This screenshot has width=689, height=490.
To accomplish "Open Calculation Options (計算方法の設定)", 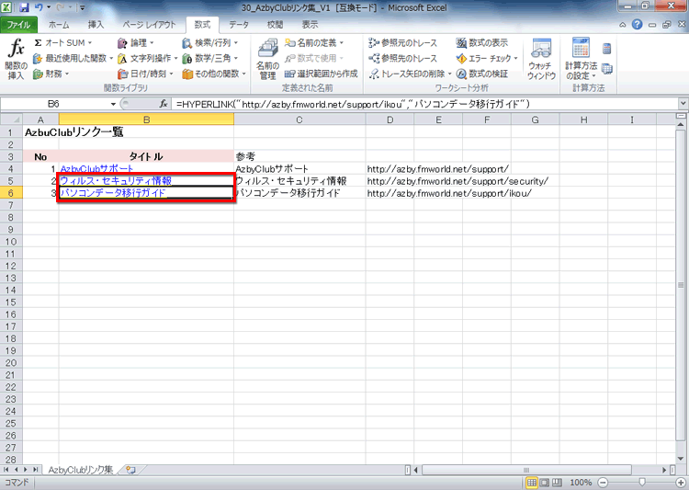I will pos(581,60).
